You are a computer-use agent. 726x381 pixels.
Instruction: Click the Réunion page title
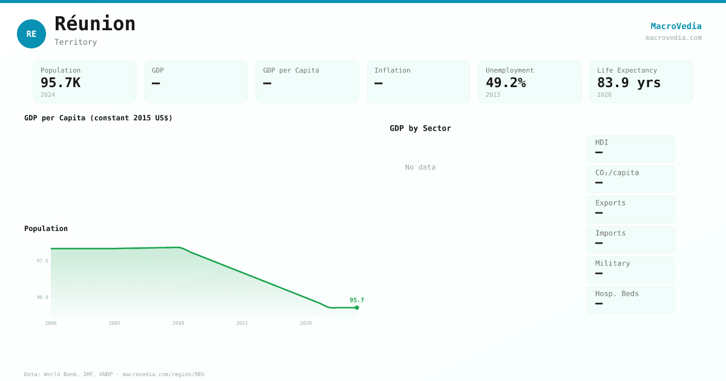coord(95,24)
